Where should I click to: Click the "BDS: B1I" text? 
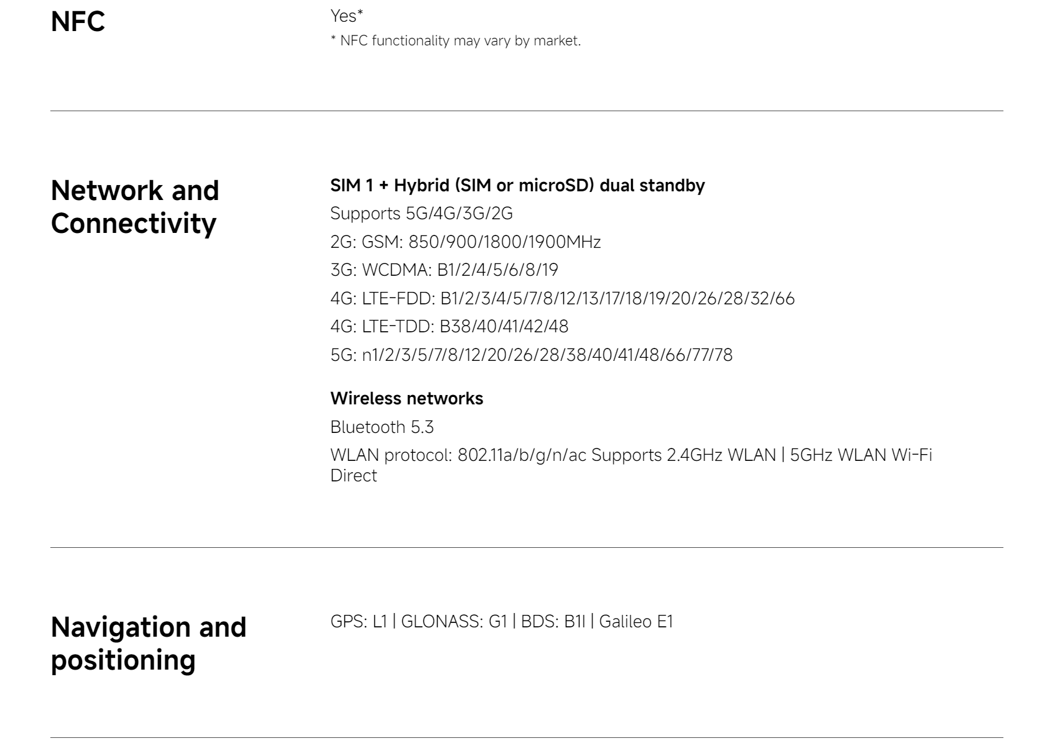(x=553, y=622)
